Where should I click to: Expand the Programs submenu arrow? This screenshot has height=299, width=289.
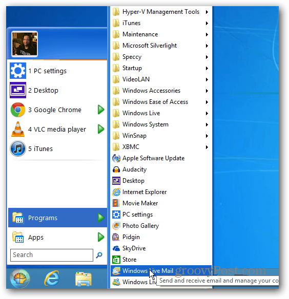(101, 218)
